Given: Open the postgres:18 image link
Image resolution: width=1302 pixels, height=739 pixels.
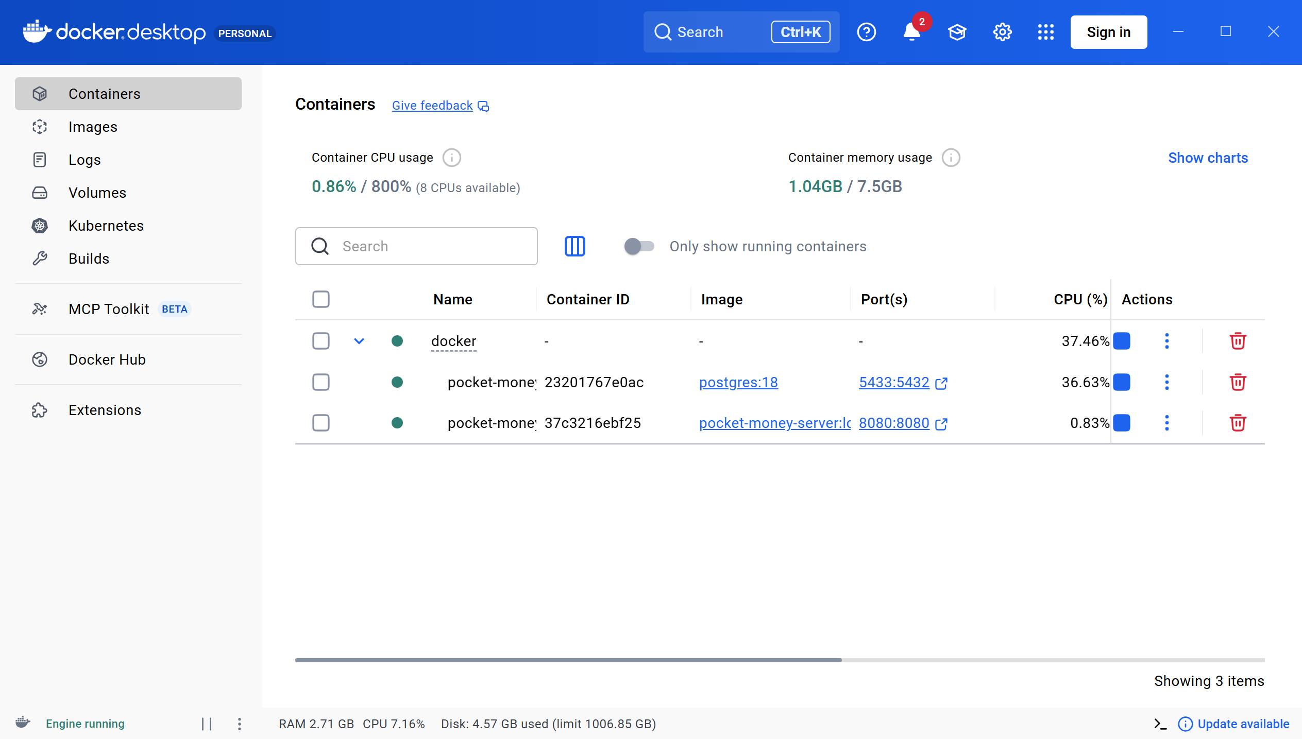Looking at the screenshot, I should coord(738,382).
